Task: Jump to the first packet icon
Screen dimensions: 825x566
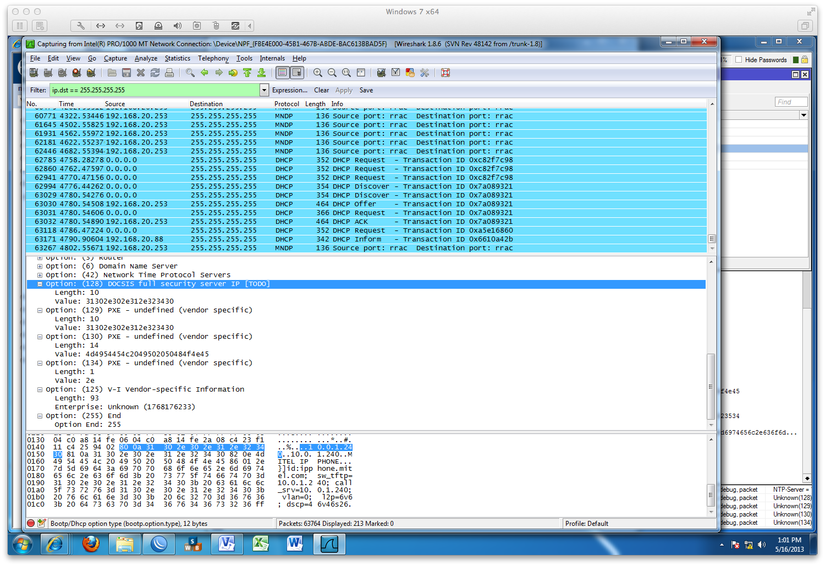Action: pyautogui.click(x=247, y=73)
